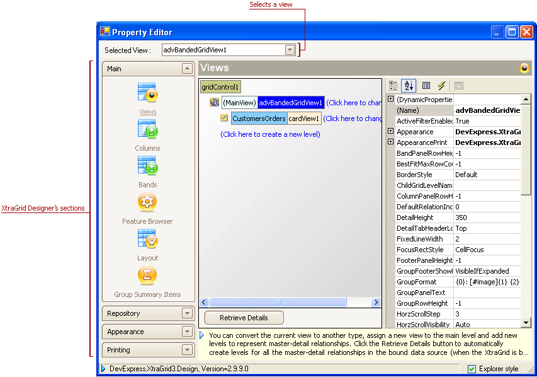Click the Categorized property grid button
This screenshot has height=377, width=537.
pos(393,86)
